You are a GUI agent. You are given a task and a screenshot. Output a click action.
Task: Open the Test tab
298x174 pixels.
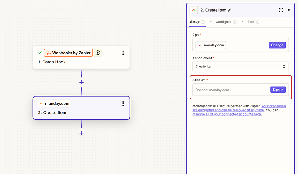pos(251,22)
